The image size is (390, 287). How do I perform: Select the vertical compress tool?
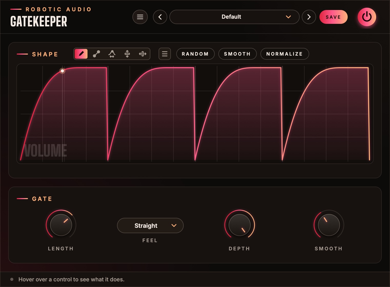pos(127,54)
